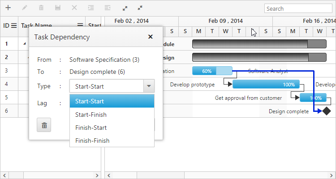Open the Type dropdown arrow
This screenshot has height=179, width=336.
pyautogui.click(x=149, y=86)
